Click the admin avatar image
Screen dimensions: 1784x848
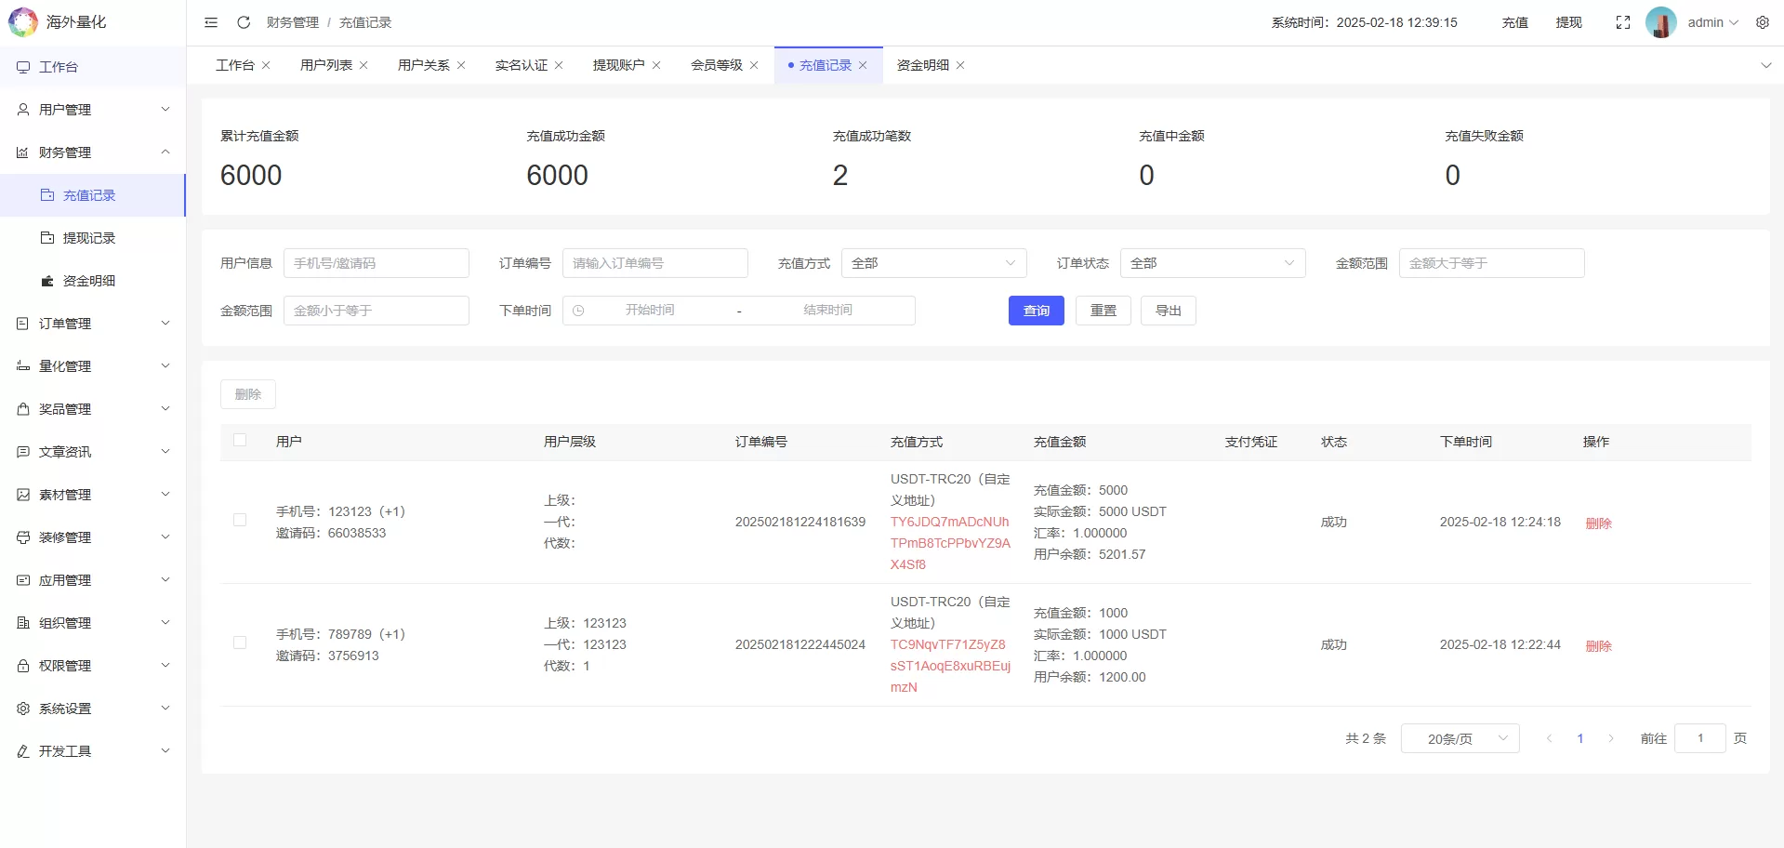coord(1660,22)
